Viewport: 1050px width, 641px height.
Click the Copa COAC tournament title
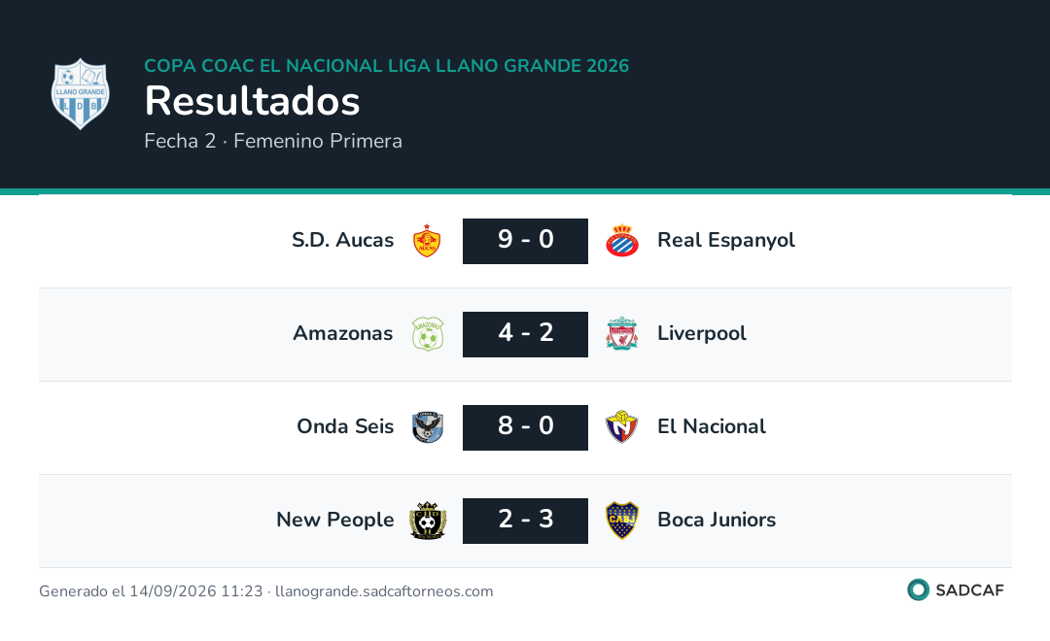tap(386, 66)
